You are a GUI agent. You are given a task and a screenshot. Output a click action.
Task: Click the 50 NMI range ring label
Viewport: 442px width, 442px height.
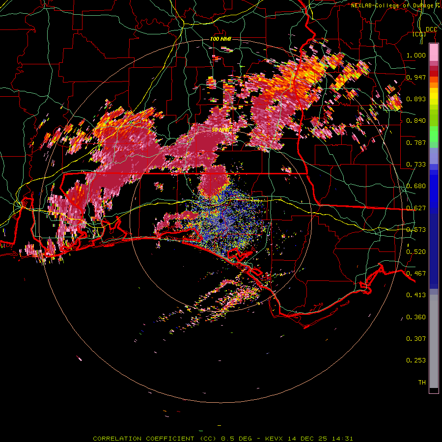click(x=221, y=130)
